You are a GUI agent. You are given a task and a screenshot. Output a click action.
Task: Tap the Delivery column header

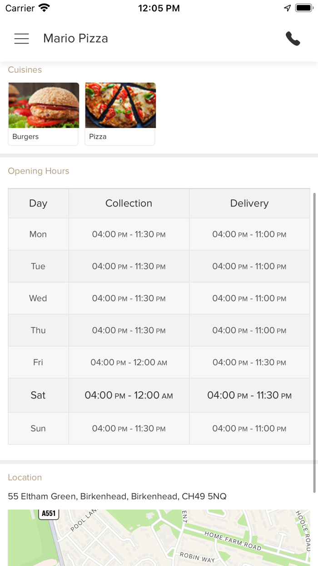tap(249, 203)
